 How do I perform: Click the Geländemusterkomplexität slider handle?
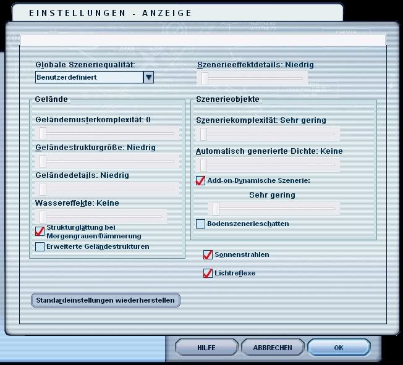[43, 133]
